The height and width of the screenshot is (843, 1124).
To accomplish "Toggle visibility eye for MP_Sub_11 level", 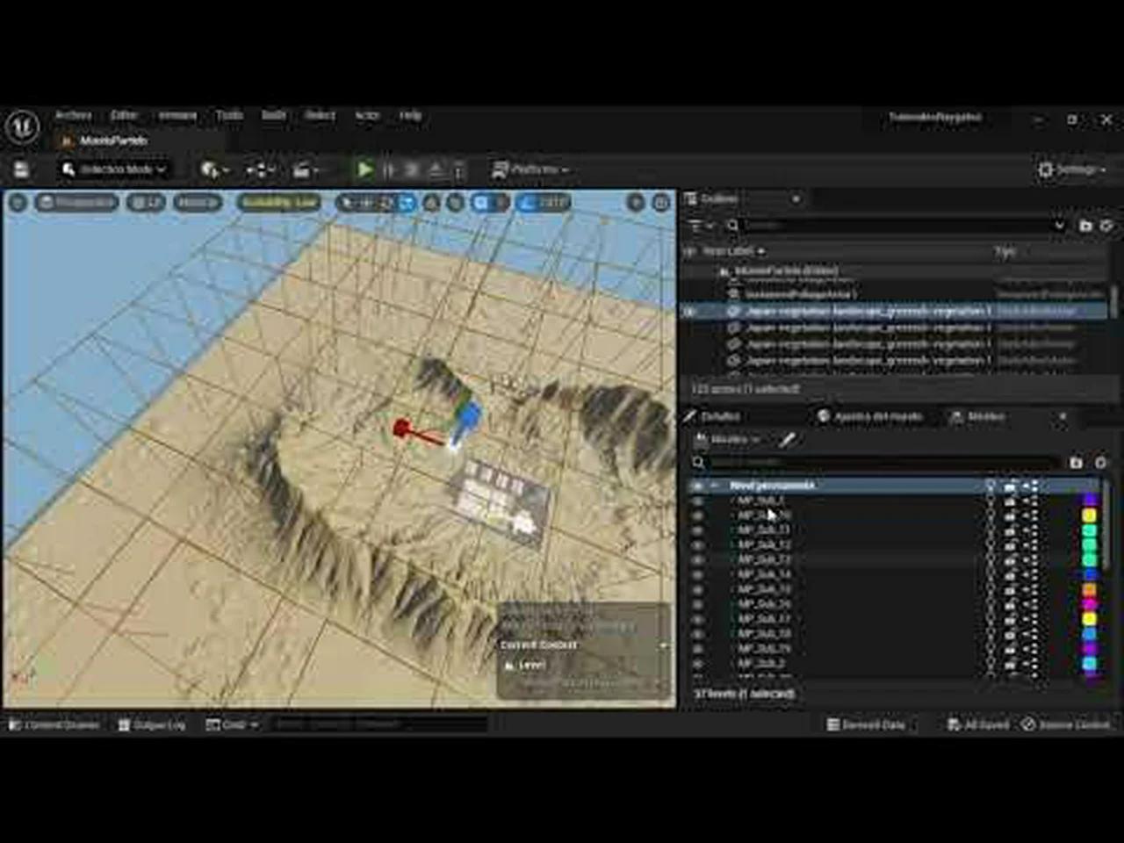I will click(x=698, y=530).
